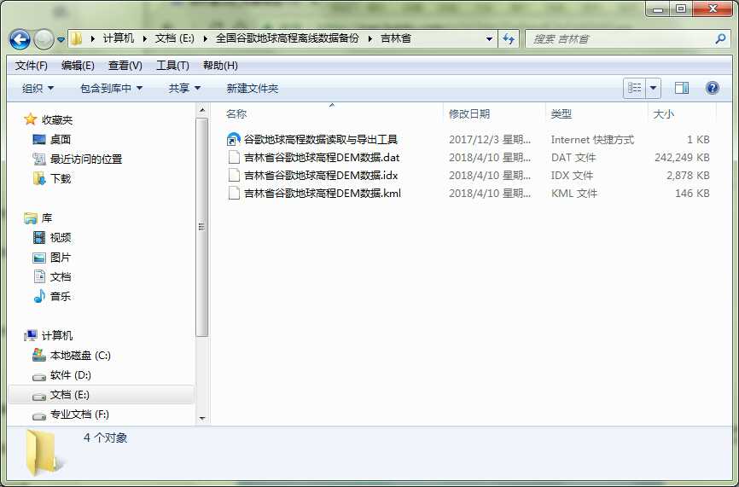Select the .idx file icon

(x=234, y=175)
